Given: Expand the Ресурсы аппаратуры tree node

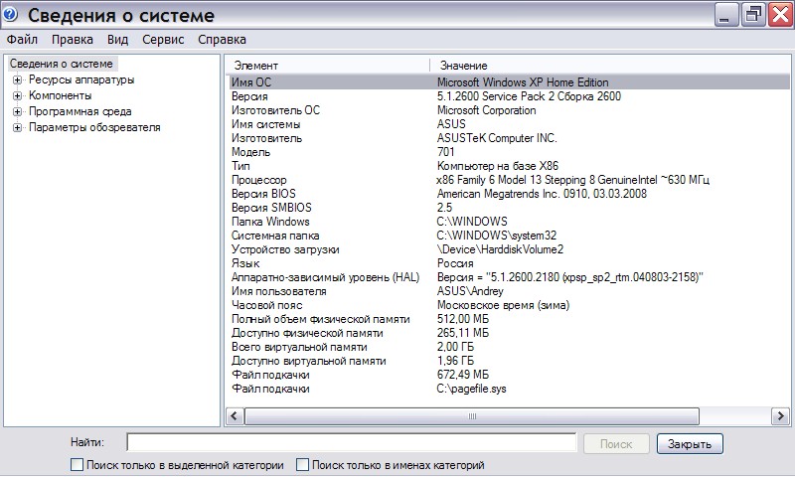Looking at the screenshot, I should [x=17, y=79].
